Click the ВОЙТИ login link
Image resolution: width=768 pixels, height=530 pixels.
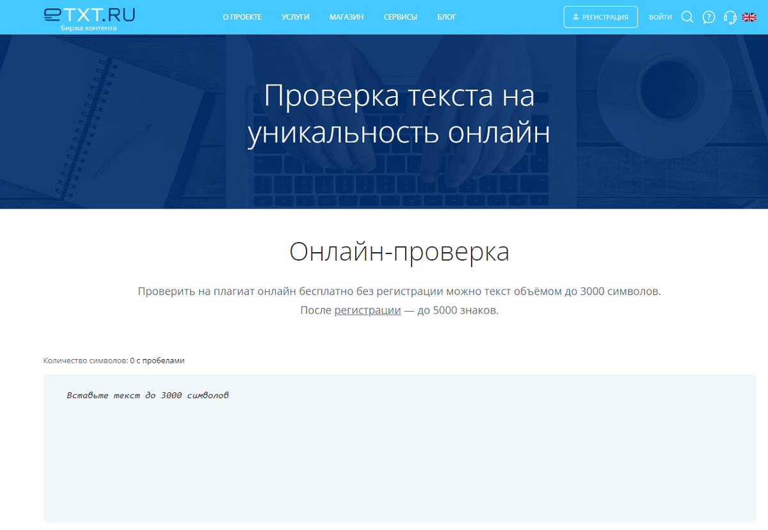click(660, 17)
